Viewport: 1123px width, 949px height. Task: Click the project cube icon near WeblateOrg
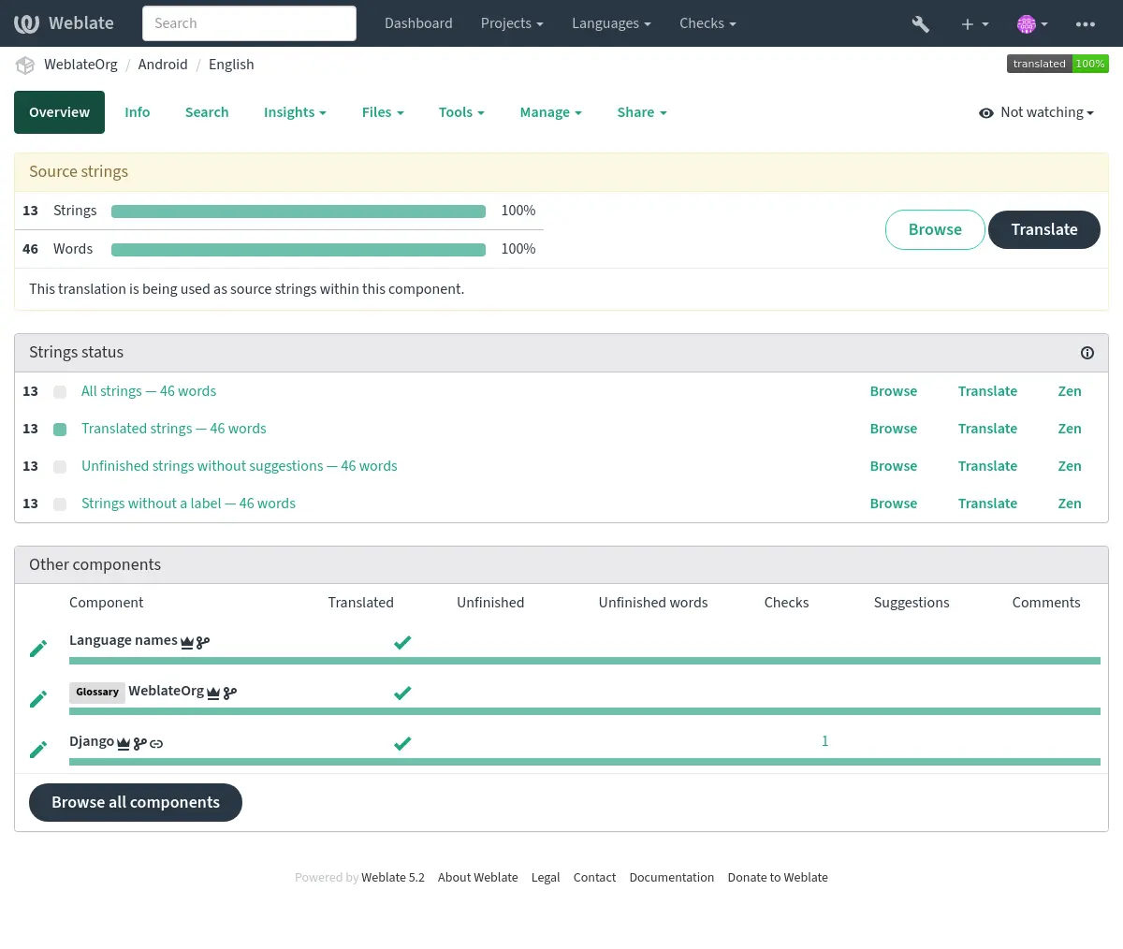coord(25,66)
